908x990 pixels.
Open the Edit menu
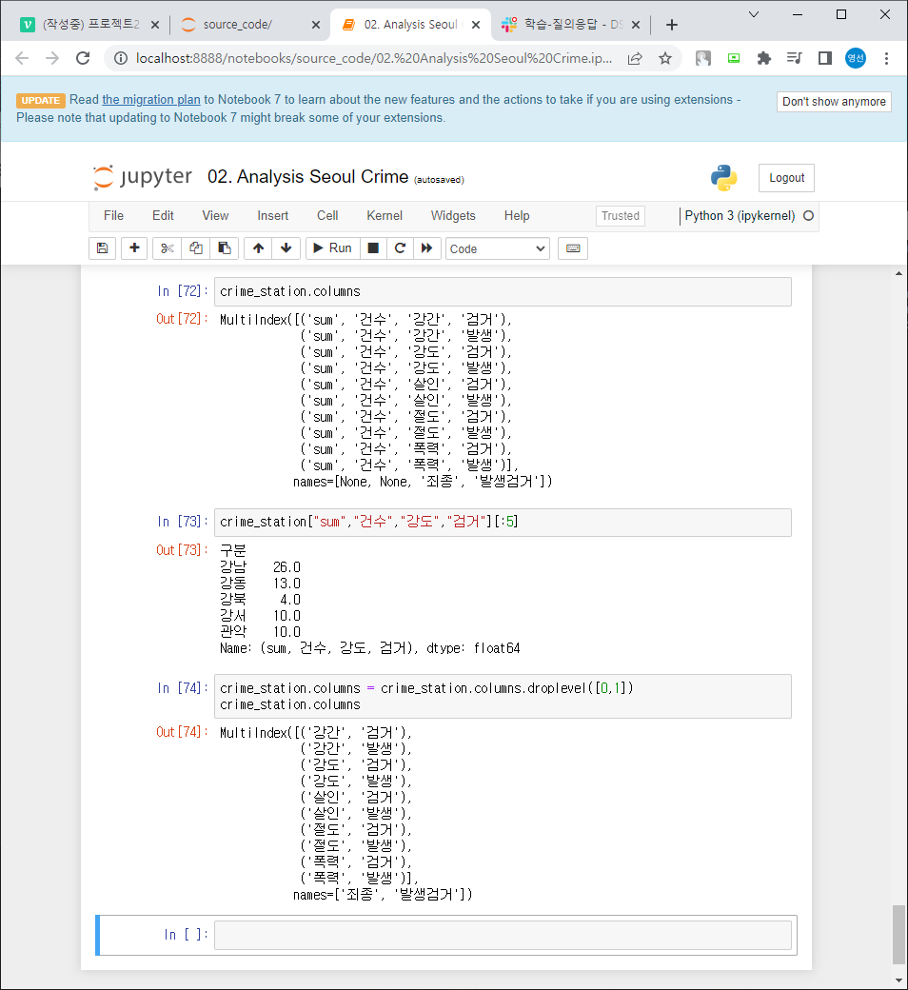[163, 216]
